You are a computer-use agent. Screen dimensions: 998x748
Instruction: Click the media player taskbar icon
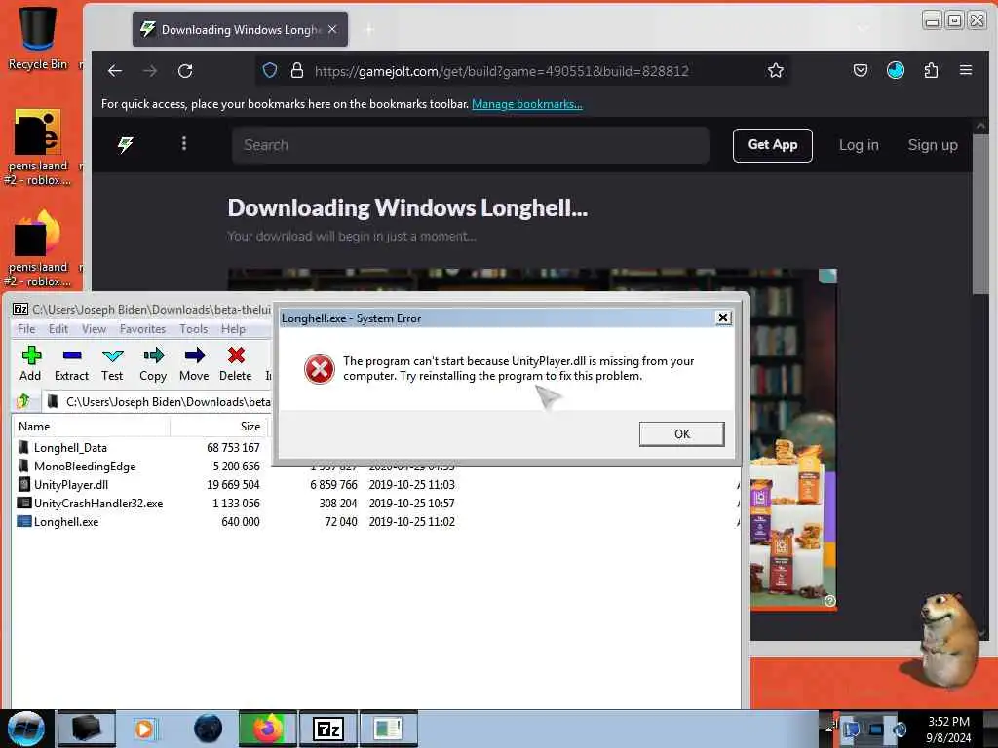tap(146, 729)
